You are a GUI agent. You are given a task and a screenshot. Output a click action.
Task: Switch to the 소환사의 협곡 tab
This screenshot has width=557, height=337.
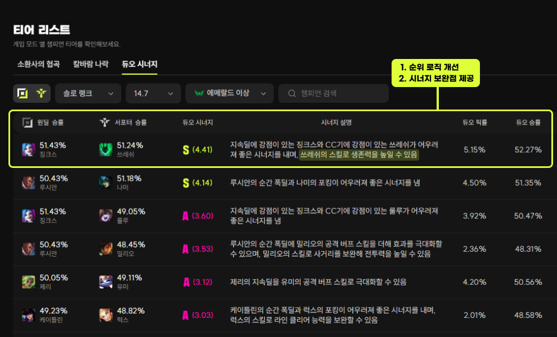click(38, 64)
